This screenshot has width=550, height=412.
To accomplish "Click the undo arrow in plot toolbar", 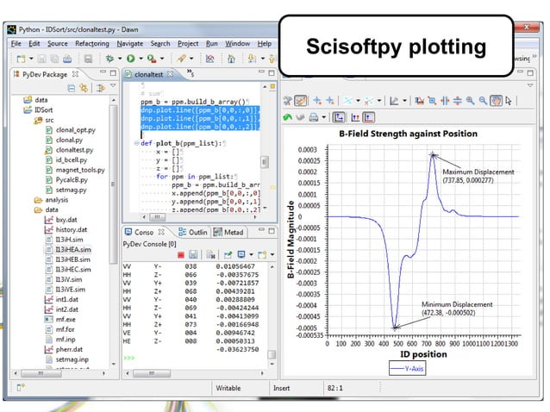I will [x=288, y=116].
